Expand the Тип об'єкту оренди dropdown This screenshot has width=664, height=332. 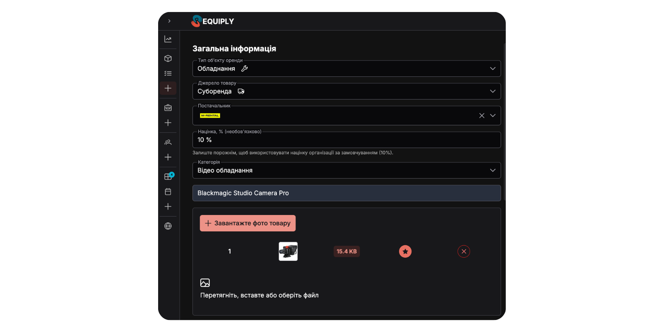pos(493,68)
